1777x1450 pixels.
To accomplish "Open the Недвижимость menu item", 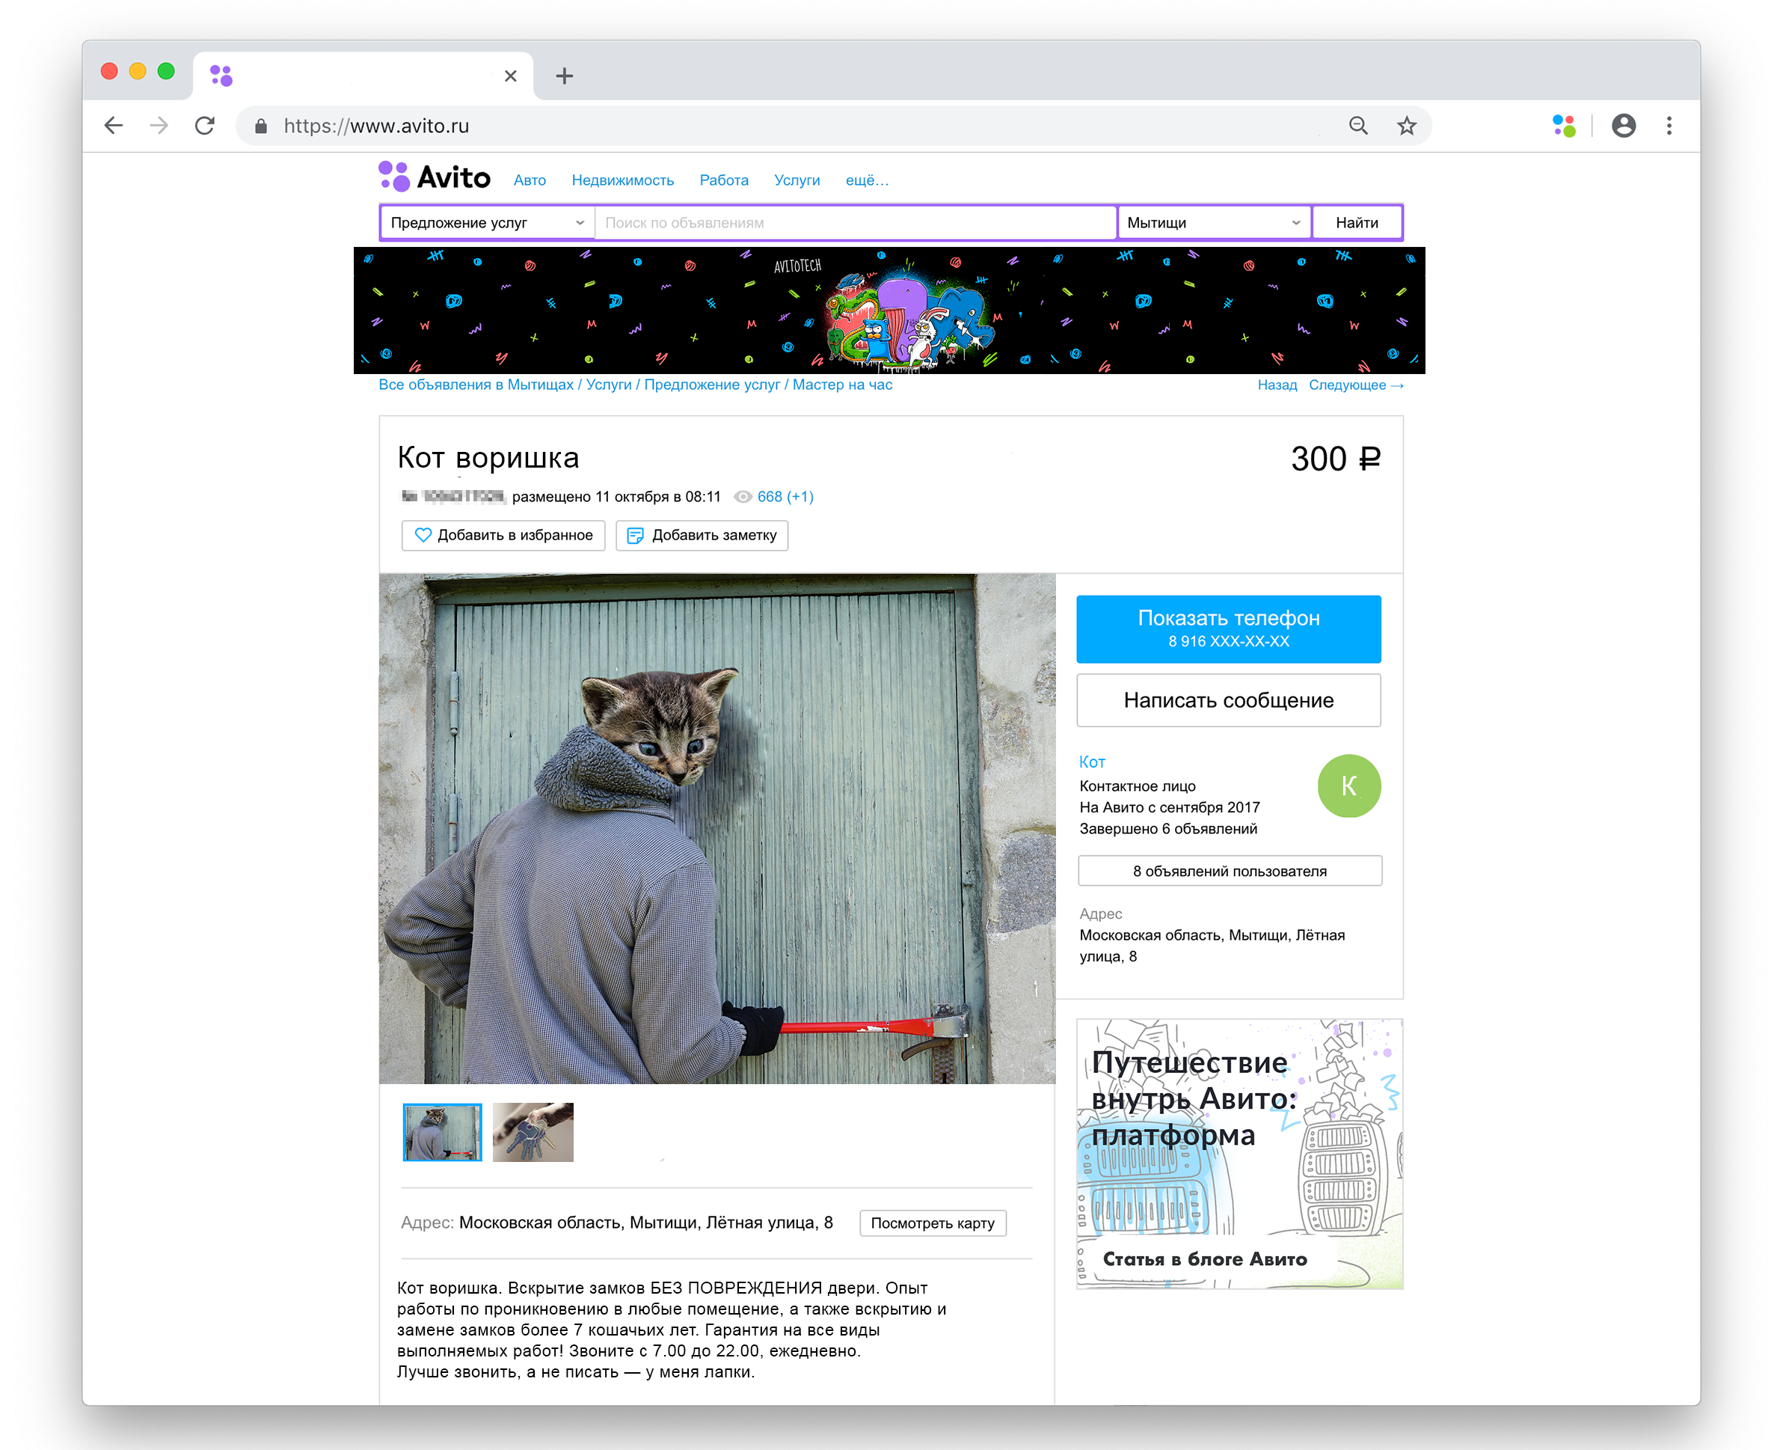I will (622, 180).
